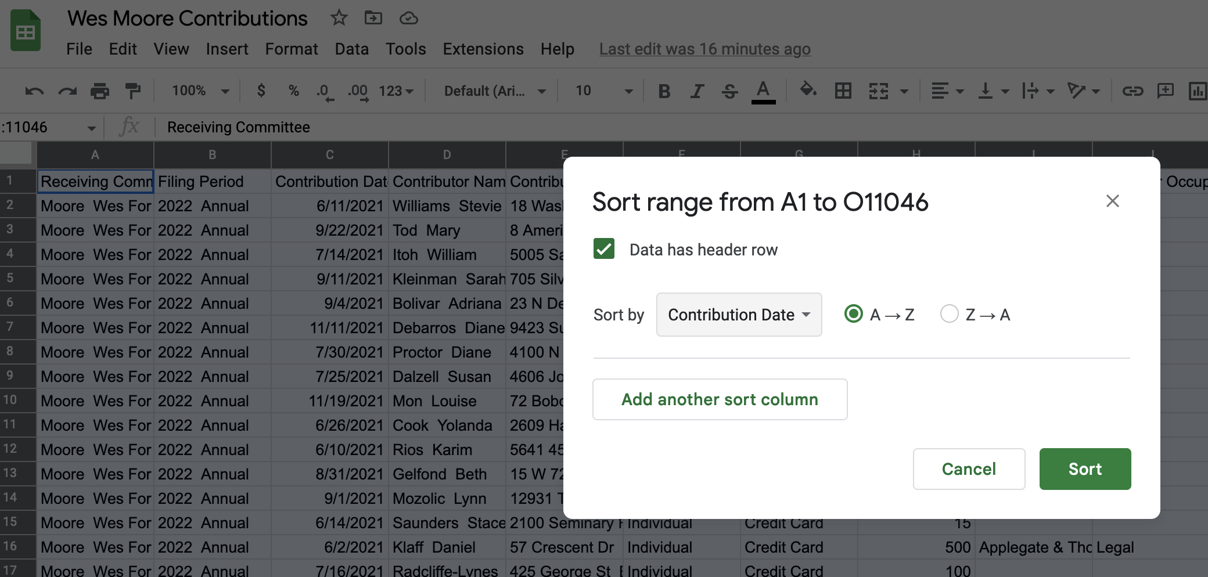View the cloud save status icon
This screenshot has width=1208, height=577.
[409, 19]
